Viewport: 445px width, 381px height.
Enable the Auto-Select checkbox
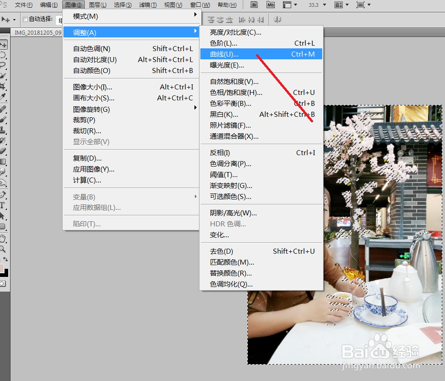point(26,20)
